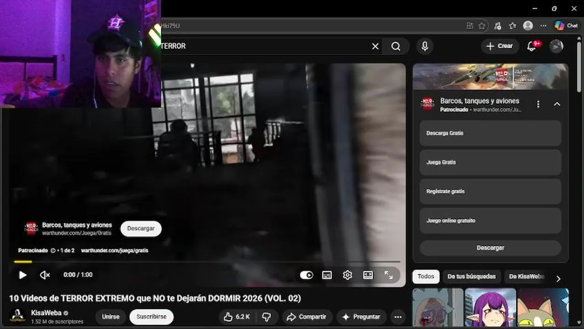Image resolution: width=584 pixels, height=329 pixels.
Task: Click the ad progress bar
Action: point(207,262)
